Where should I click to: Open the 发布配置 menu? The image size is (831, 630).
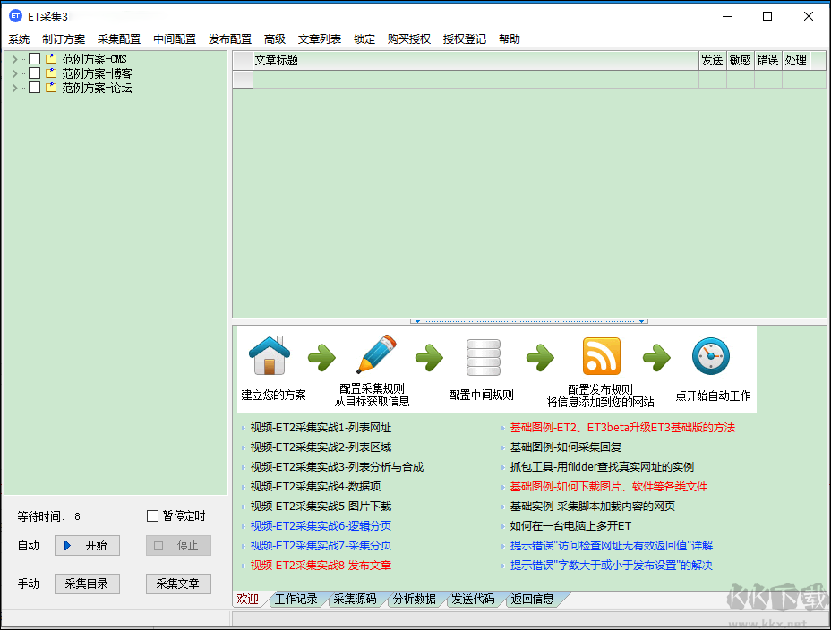click(230, 39)
